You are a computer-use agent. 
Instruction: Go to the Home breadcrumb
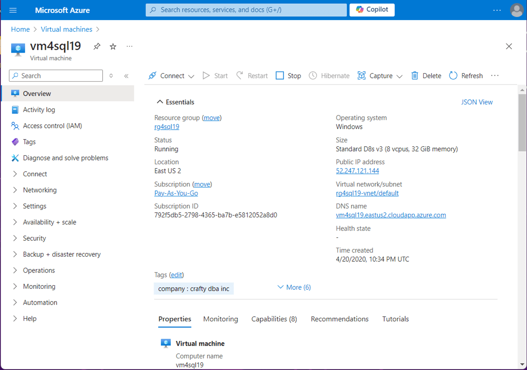point(20,29)
